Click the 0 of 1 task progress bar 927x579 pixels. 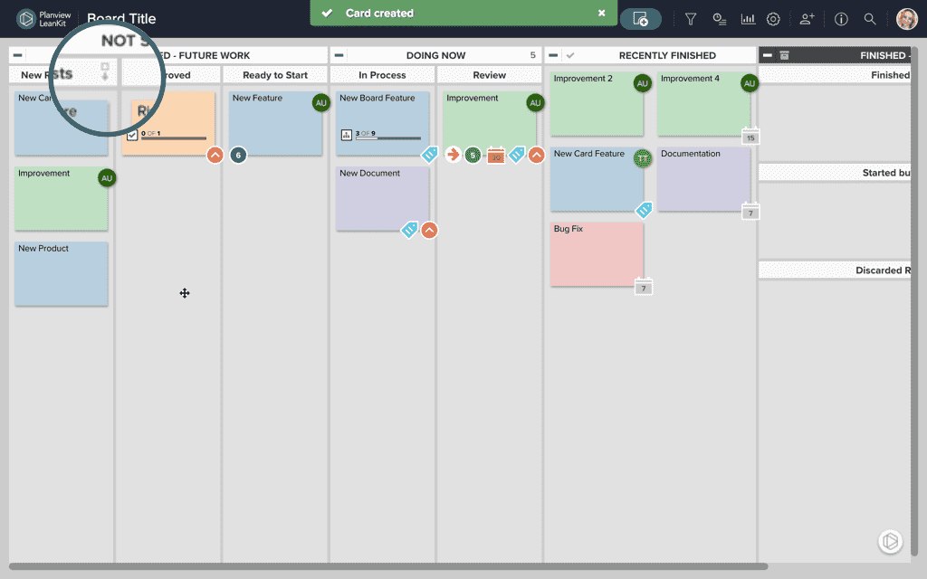click(174, 138)
